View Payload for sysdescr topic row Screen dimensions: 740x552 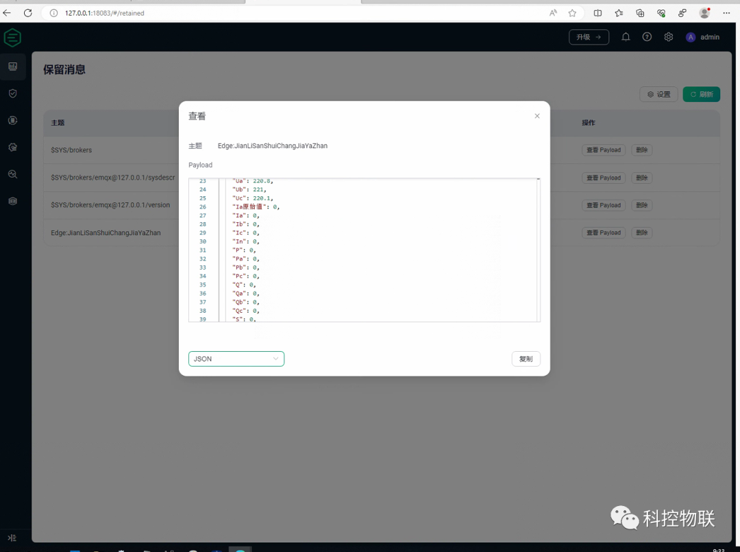click(x=604, y=178)
